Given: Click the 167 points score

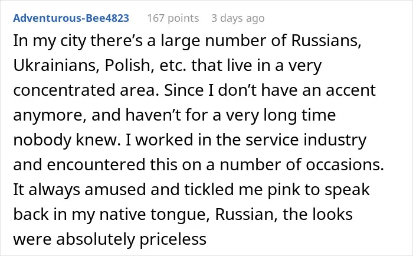Looking at the screenshot, I should coord(173,18).
